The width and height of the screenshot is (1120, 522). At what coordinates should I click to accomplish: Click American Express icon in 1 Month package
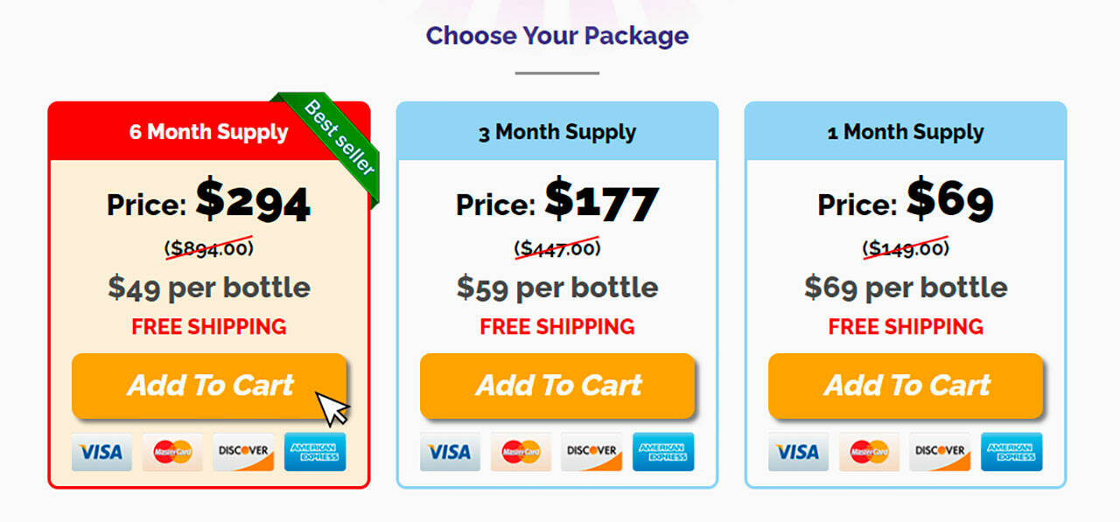tap(1011, 452)
